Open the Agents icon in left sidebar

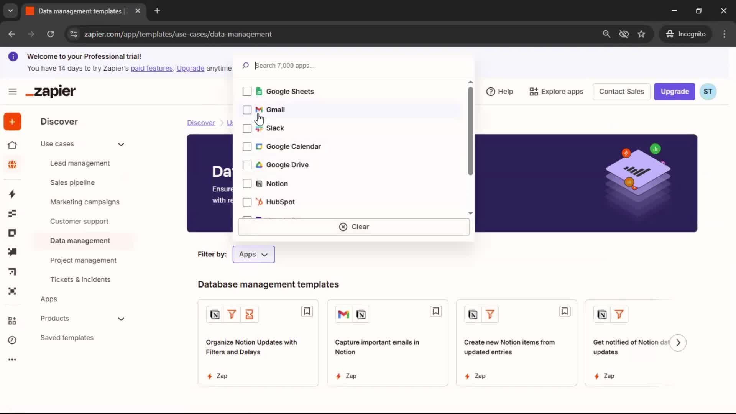point(12,291)
